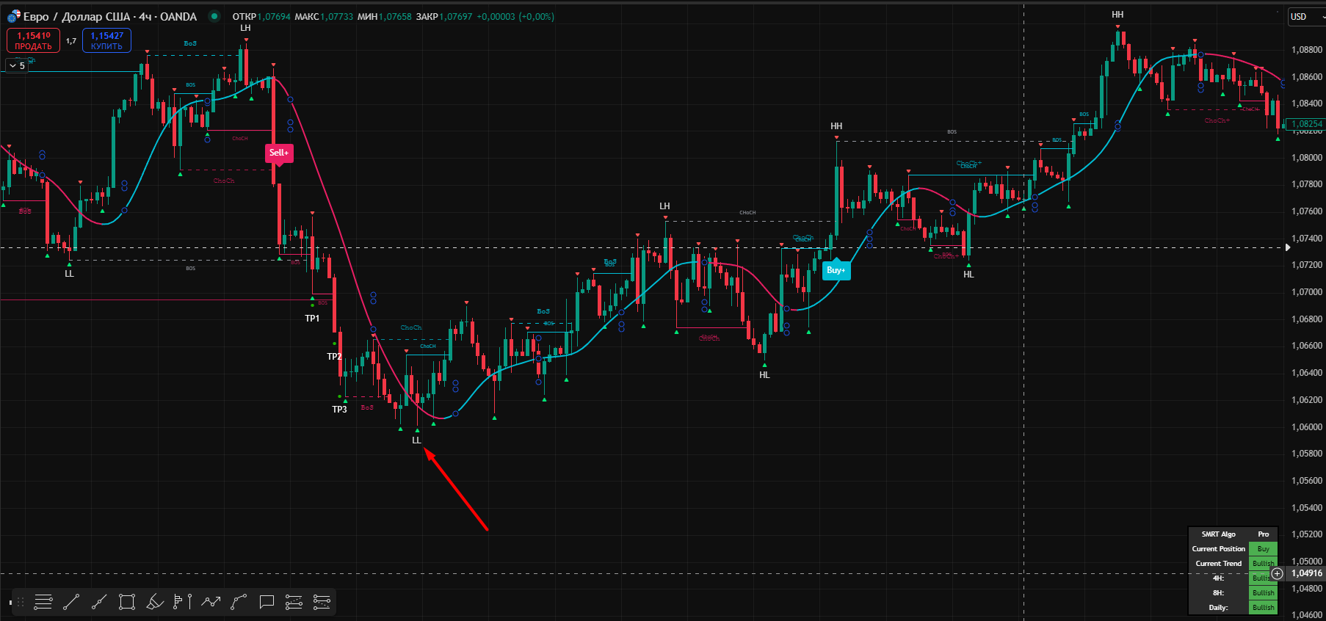Choose the curve drawing tool

coord(239,603)
